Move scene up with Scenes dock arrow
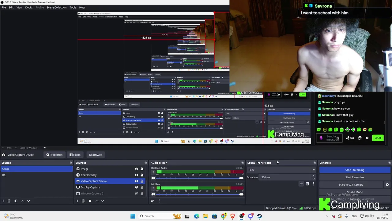Screen dimensions: 392x221 click(x=23, y=201)
